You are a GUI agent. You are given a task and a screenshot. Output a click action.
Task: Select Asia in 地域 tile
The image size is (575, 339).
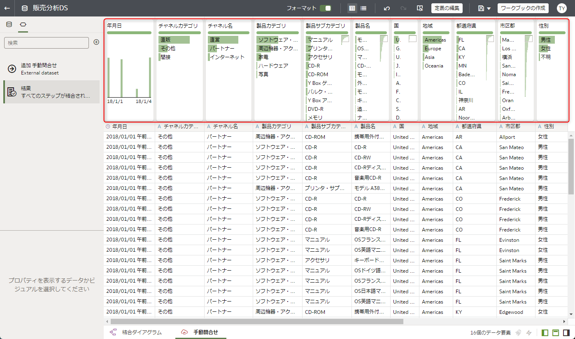coord(430,57)
